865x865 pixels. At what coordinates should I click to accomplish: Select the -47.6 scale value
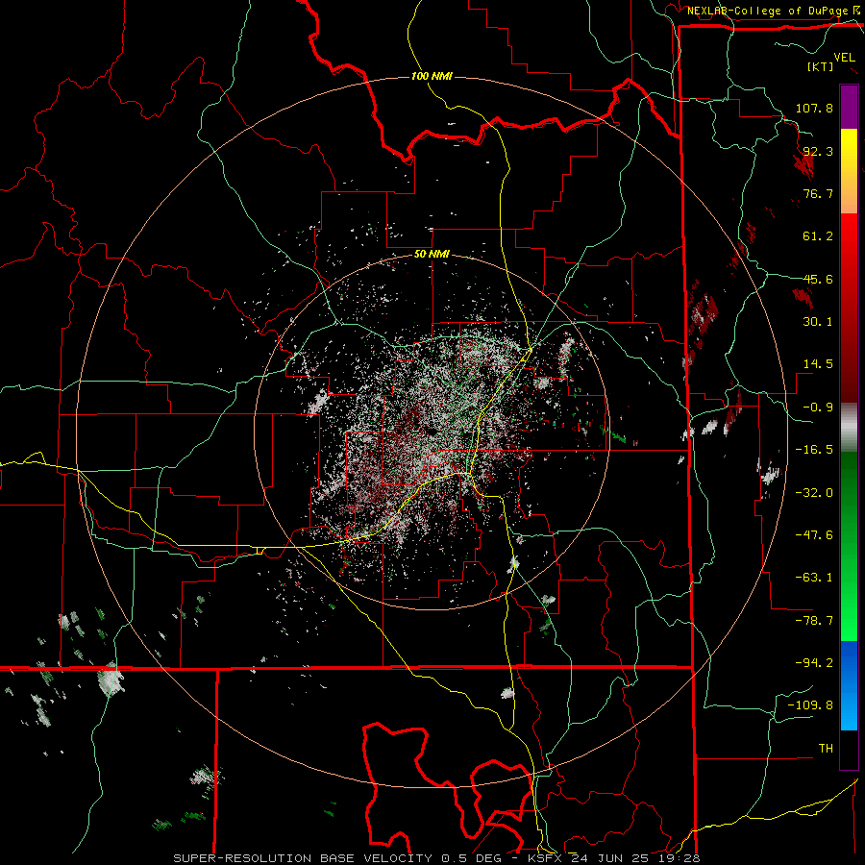coord(814,535)
